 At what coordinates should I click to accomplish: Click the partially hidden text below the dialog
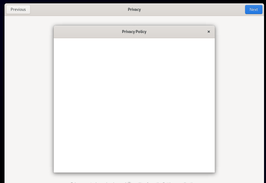(x=134, y=182)
